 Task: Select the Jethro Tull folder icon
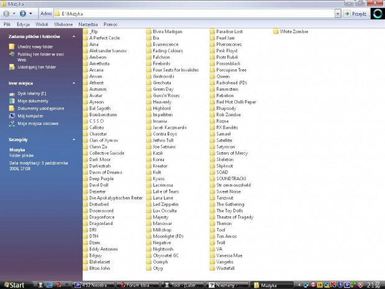click(x=149, y=140)
